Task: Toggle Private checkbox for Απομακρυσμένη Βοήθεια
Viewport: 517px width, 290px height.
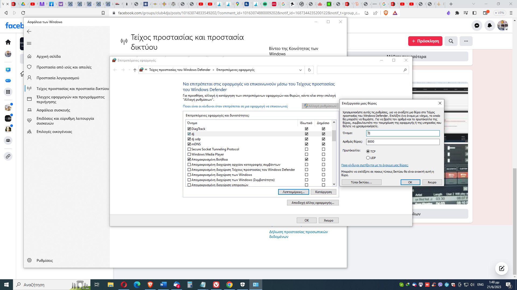Action: pos(306,160)
